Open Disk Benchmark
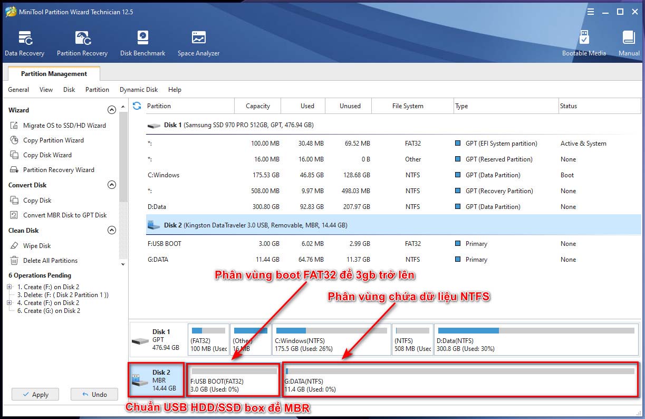Image resolution: width=645 pixels, height=419 pixels. coord(142,43)
